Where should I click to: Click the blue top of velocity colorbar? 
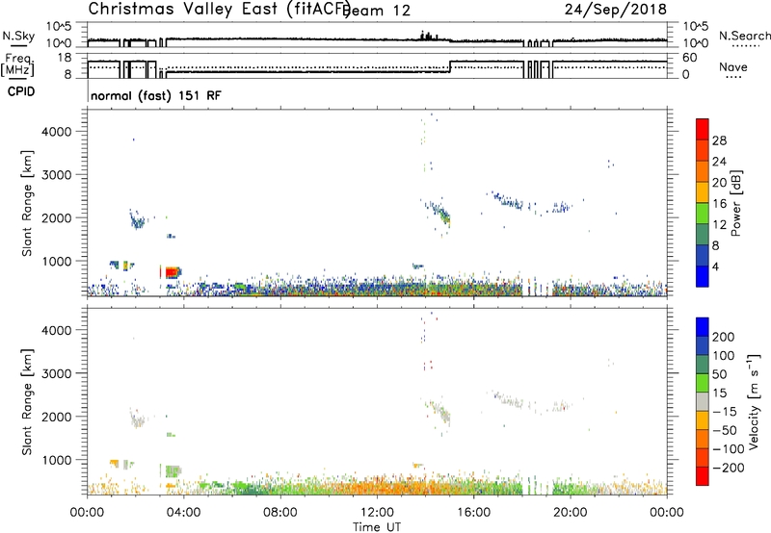tap(703, 327)
